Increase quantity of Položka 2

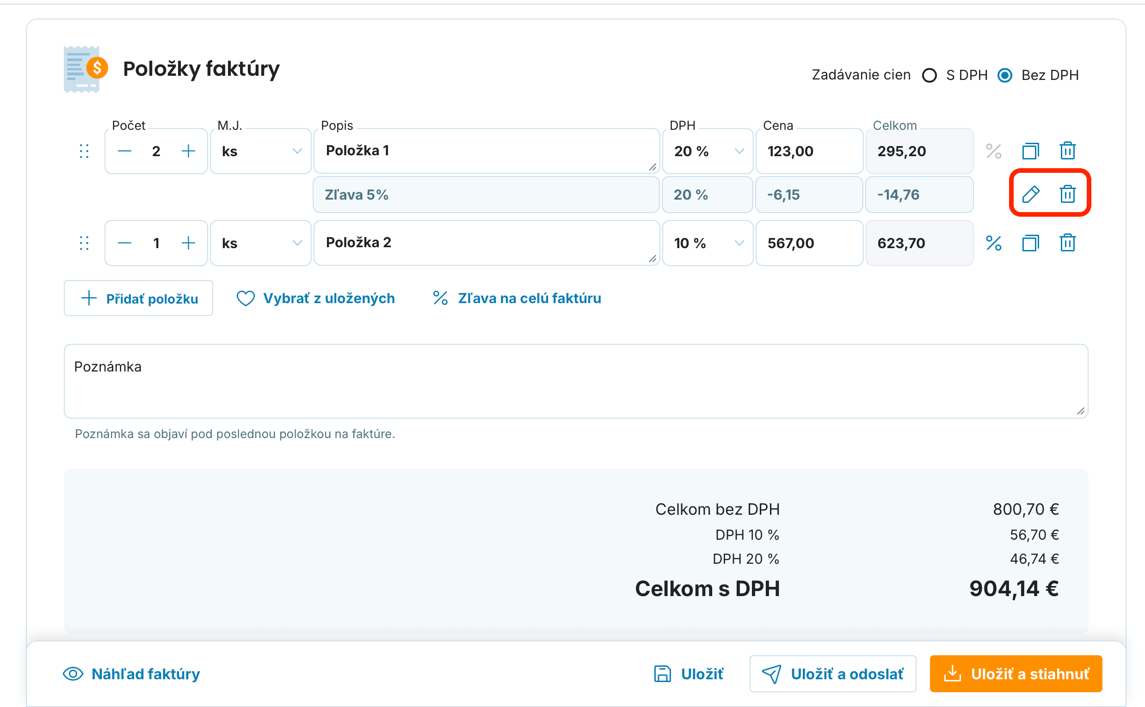click(x=188, y=243)
